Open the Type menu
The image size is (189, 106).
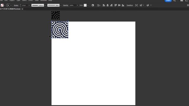(18, 1)
